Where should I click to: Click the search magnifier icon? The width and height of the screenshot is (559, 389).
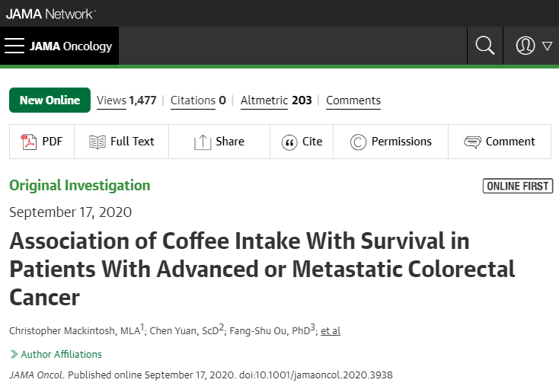tap(485, 46)
